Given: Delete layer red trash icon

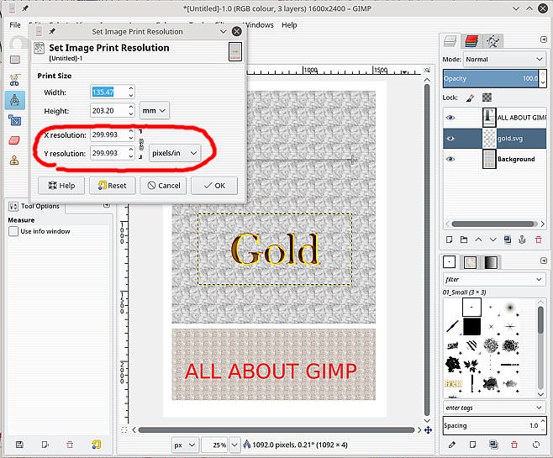Looking at the screenshot, I should 538,240.
